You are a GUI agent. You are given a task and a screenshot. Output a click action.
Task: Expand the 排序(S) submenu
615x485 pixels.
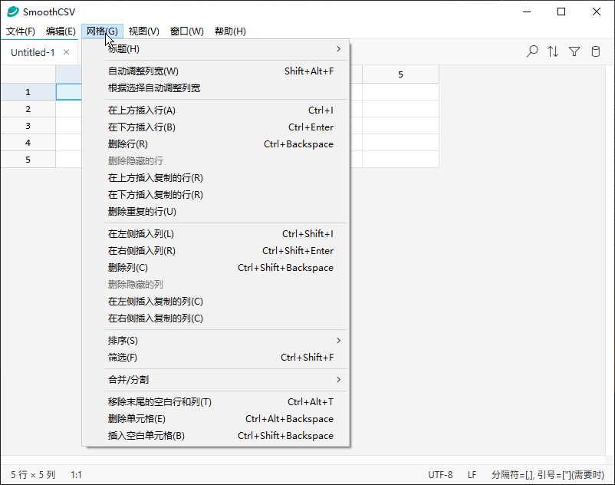coord(222,341)
